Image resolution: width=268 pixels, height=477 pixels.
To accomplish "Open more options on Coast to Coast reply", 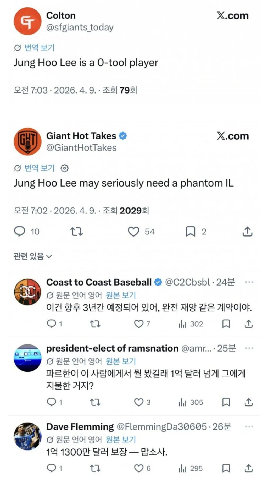I will 249,282.
